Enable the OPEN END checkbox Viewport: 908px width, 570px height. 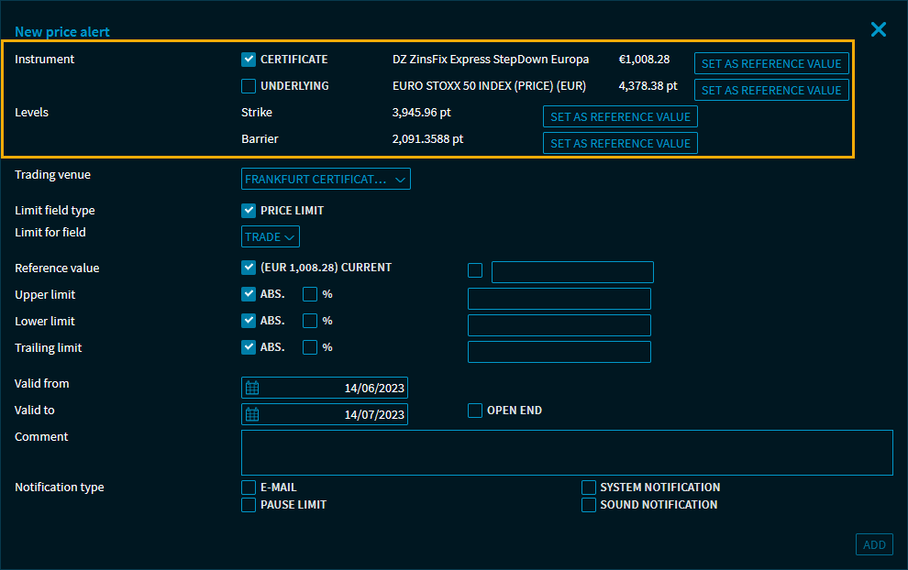[475, 411]
